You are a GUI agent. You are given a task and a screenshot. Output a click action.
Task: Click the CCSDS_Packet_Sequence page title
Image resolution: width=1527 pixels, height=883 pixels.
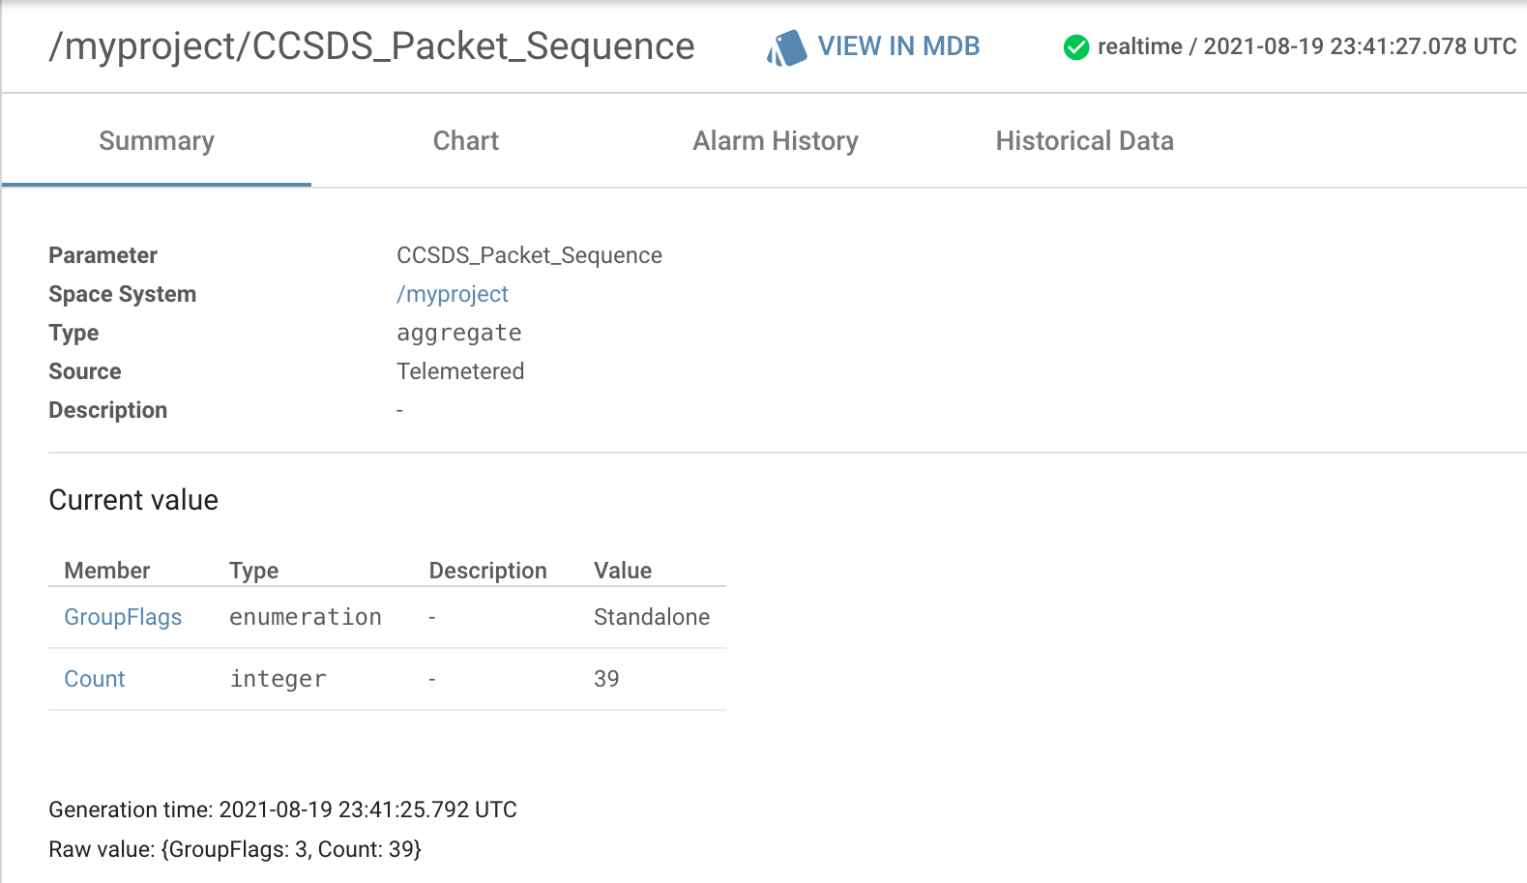tap(371, 46)
